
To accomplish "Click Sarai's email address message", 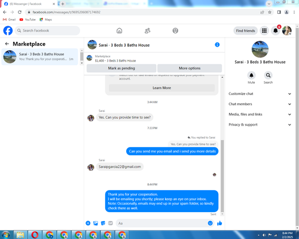I will click(x=120, y=167).
